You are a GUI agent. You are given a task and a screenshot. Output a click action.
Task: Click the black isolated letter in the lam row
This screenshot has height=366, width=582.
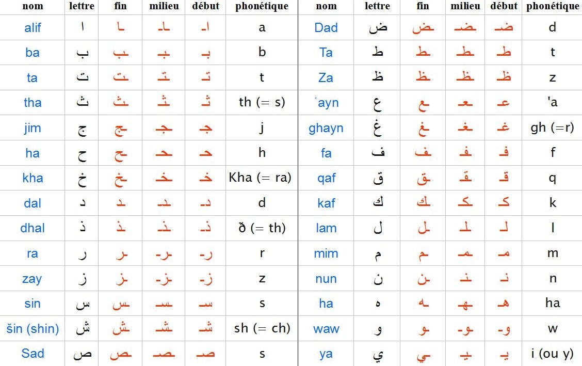(378, 228)
